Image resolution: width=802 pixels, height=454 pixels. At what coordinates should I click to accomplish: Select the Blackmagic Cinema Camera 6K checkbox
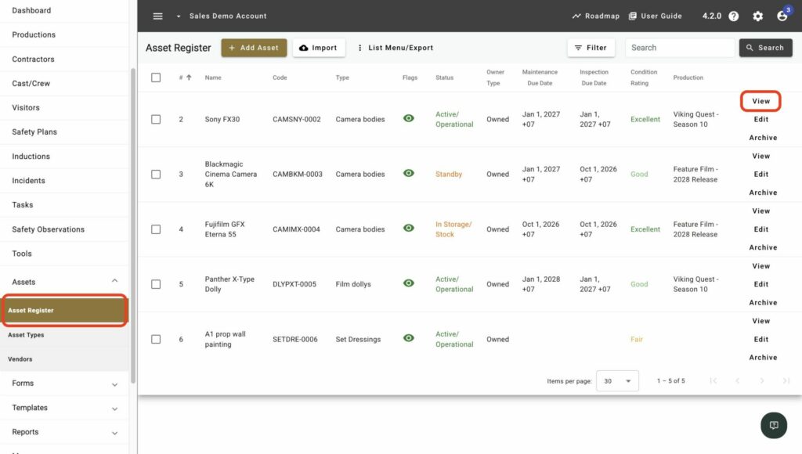(x=156, y=175)
